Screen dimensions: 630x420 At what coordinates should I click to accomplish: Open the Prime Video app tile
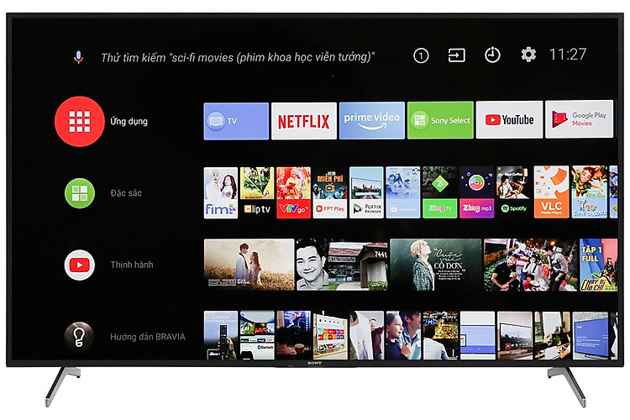click(x=372, y=121)
